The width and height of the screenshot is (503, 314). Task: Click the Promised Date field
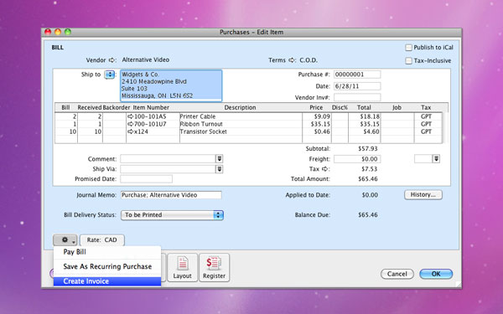[146, 179]
